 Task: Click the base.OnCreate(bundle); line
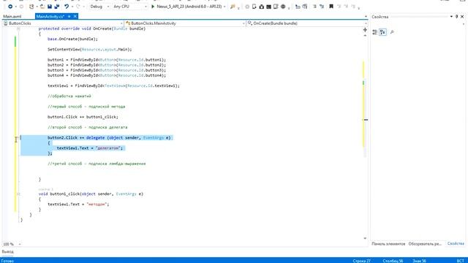(x=72, y=39)
